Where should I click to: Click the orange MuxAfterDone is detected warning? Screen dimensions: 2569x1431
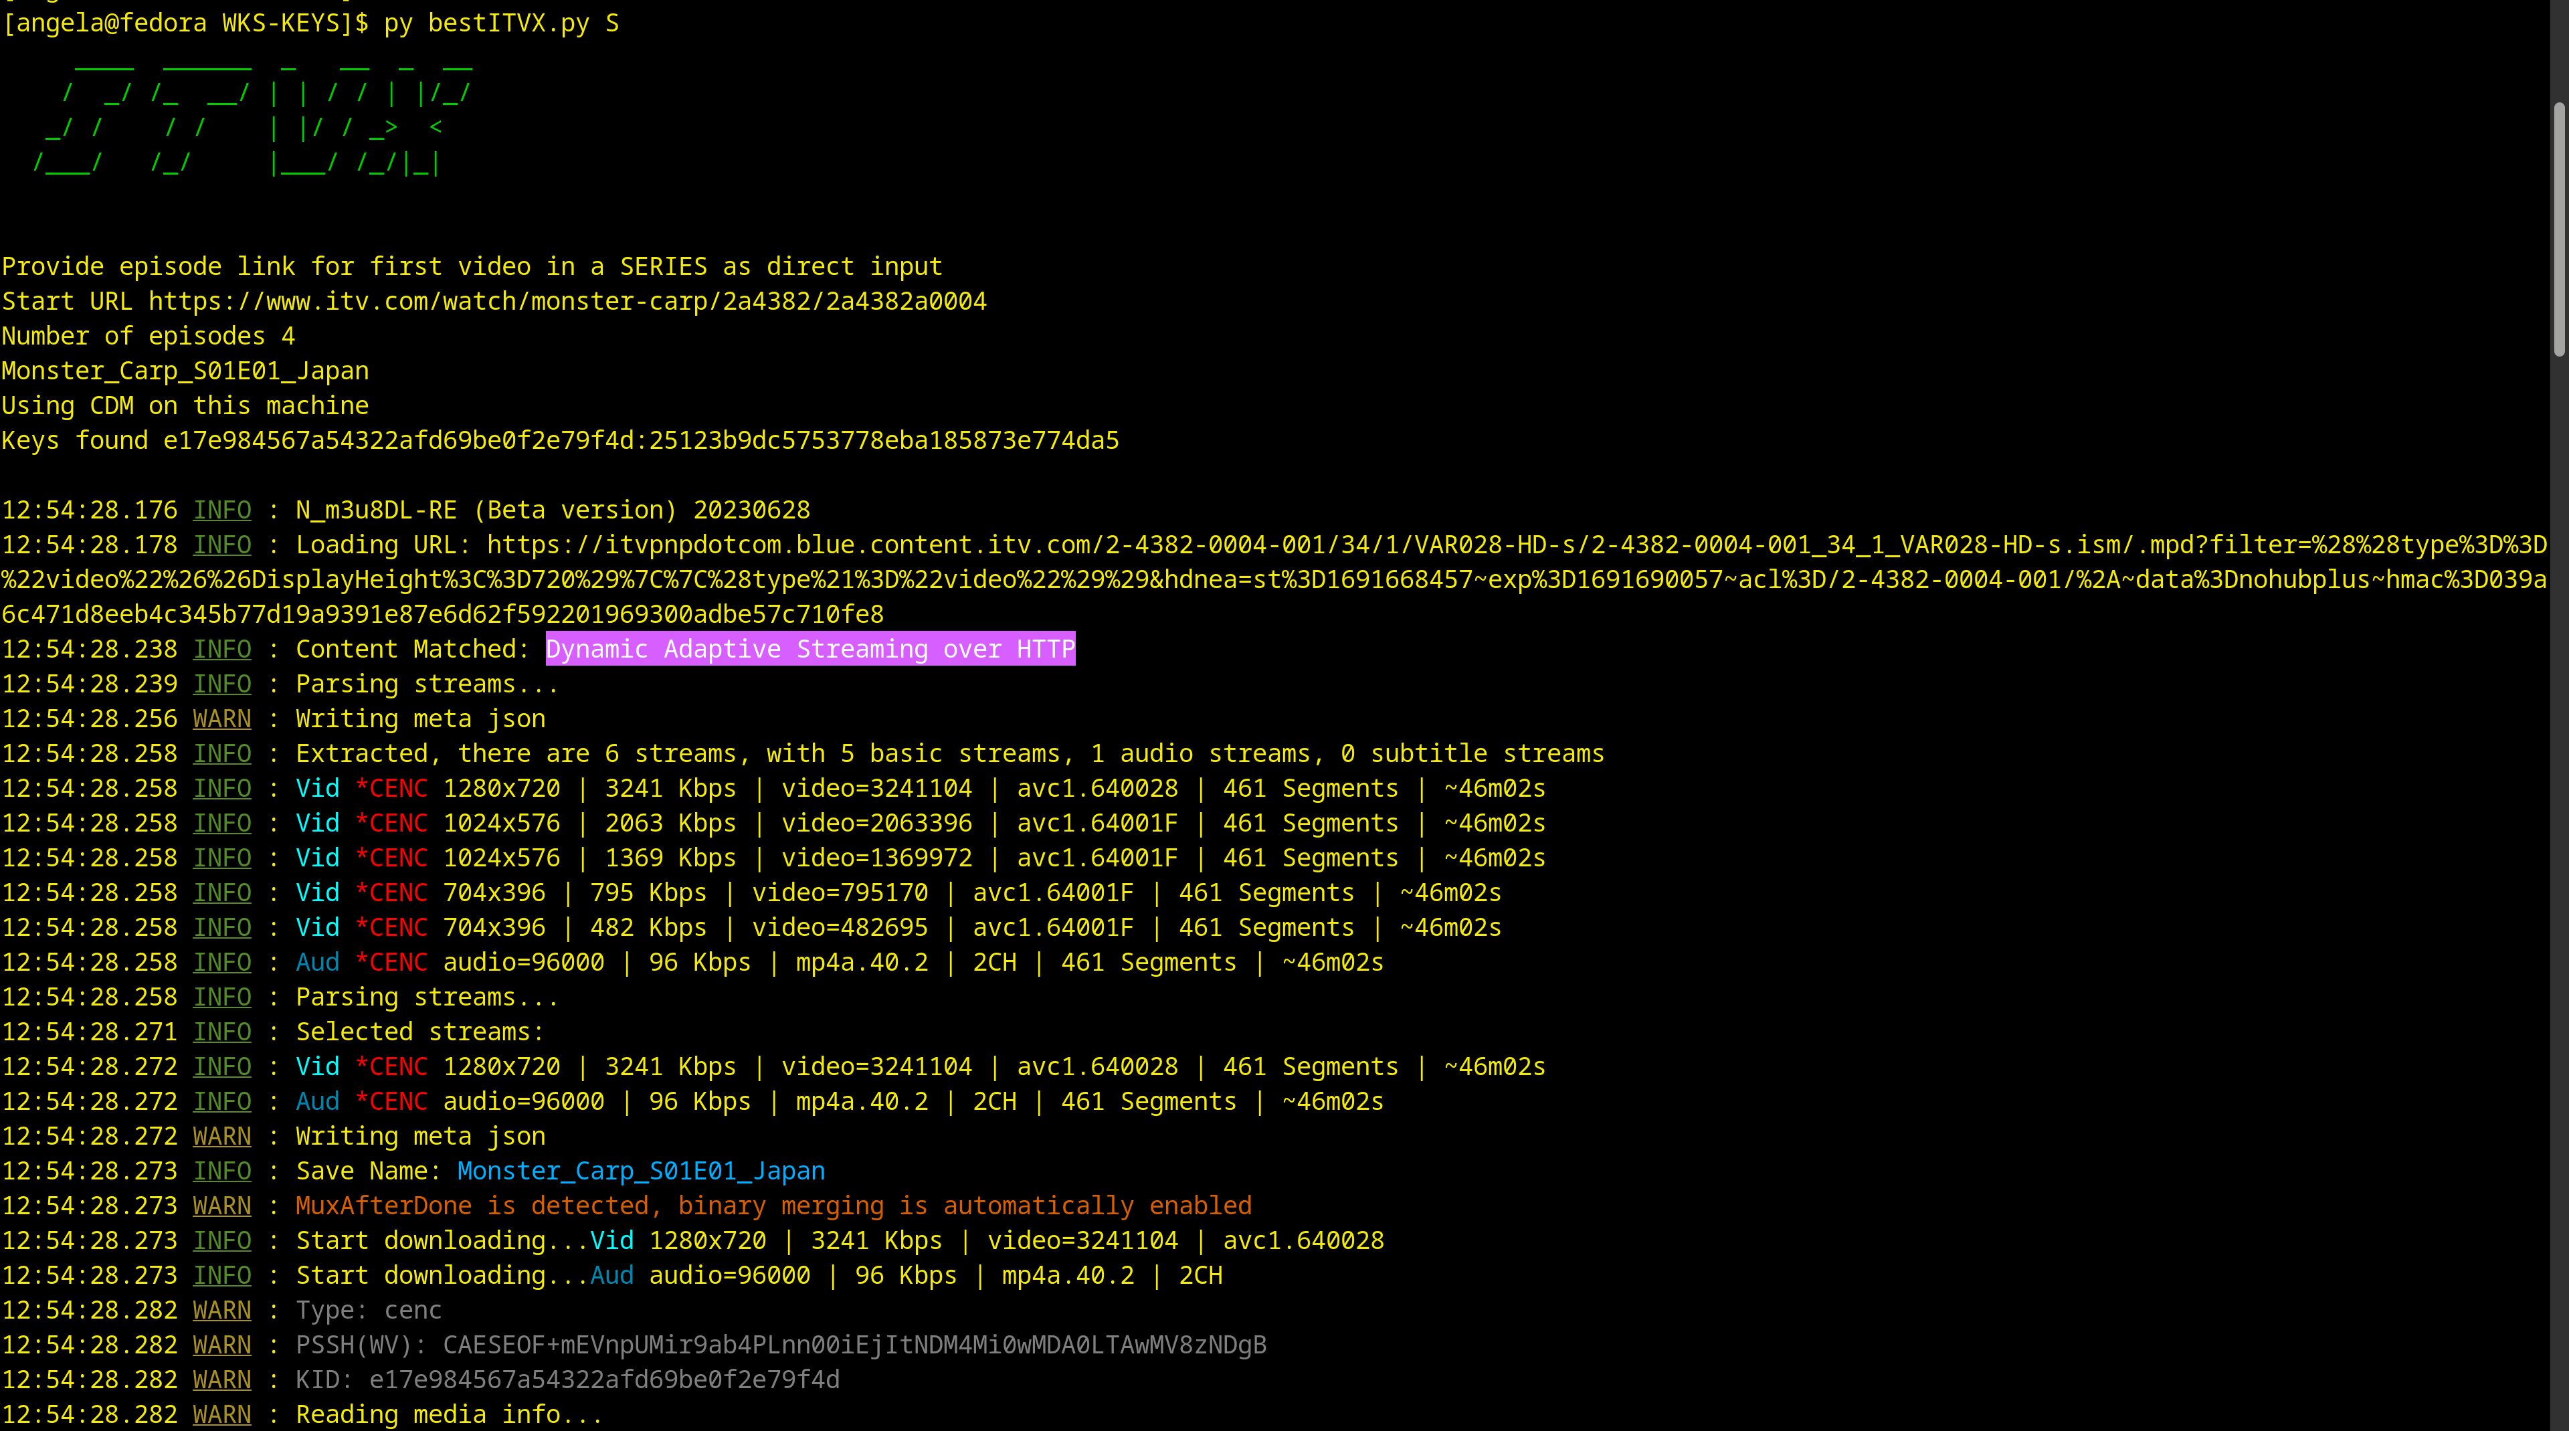tap(773, 1206)
